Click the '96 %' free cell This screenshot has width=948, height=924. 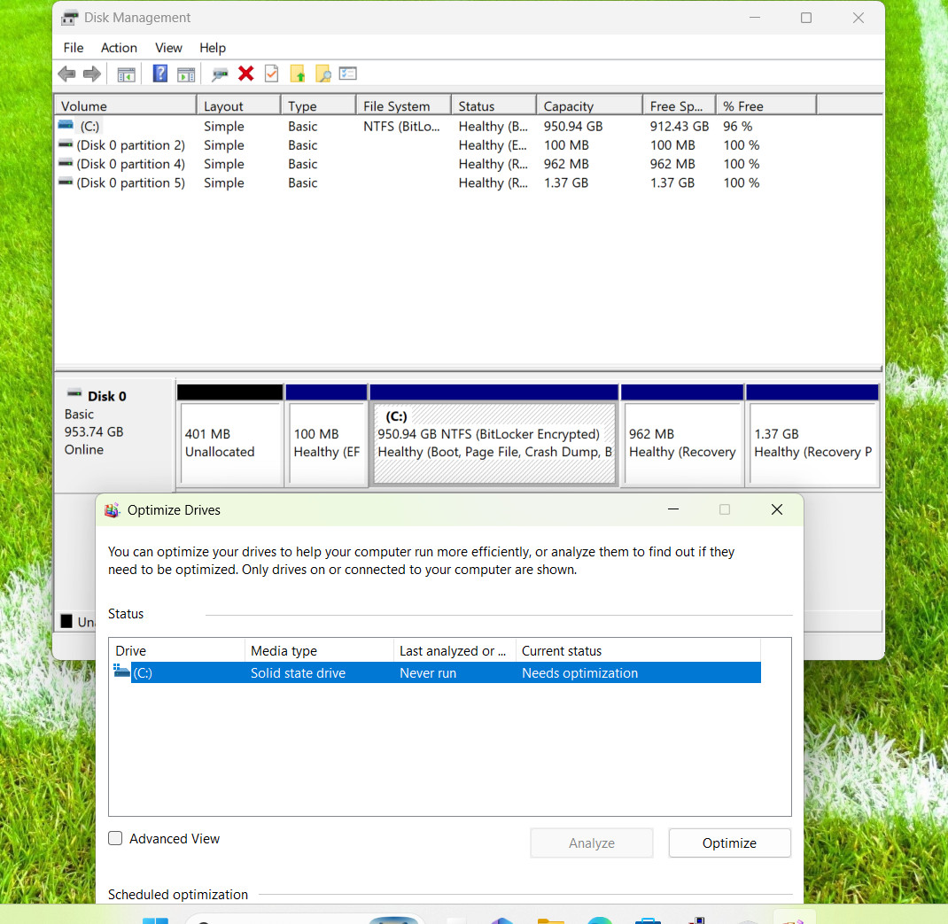[738, 127]
